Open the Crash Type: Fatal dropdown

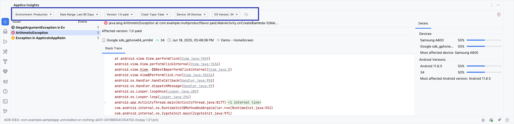click(x=155, y=14)
